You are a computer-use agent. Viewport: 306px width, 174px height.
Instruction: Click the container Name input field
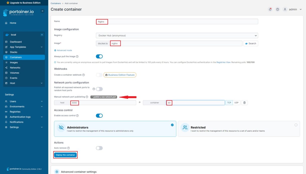coord(177,22)
